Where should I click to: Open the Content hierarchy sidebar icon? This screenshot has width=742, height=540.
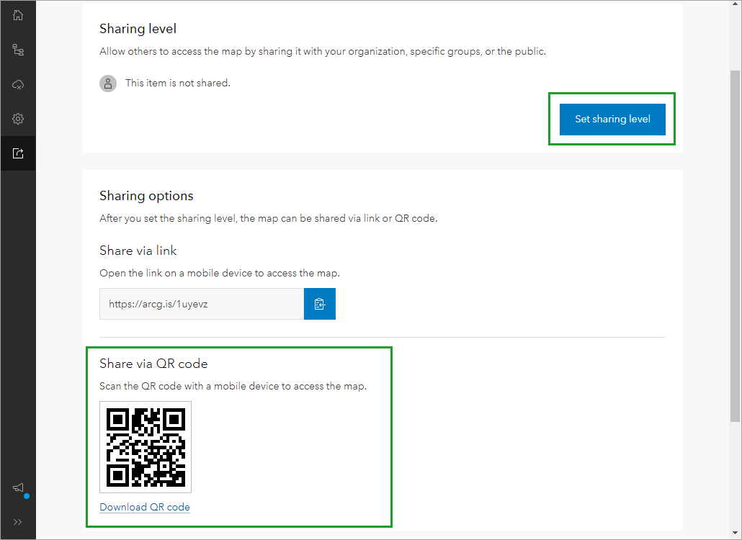tap(18, 50)
